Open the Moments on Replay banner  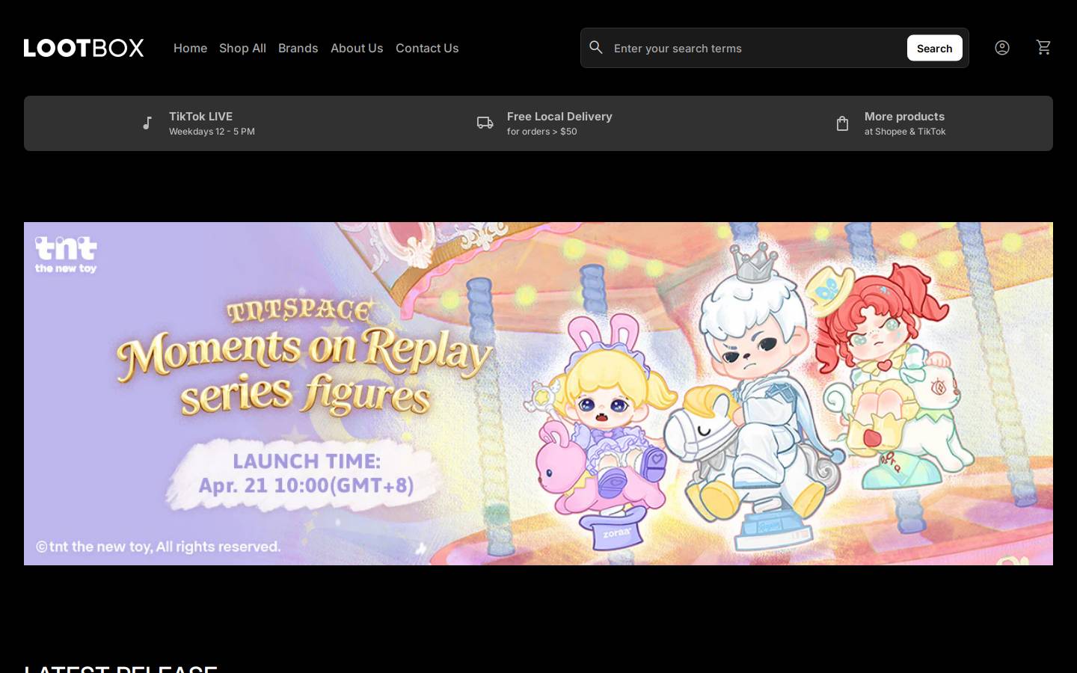click(538, 393)
